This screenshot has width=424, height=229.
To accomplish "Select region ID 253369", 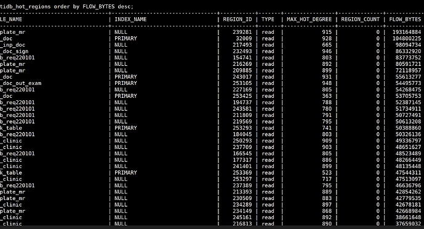I will pyautogui.click(x=242, y=173).
